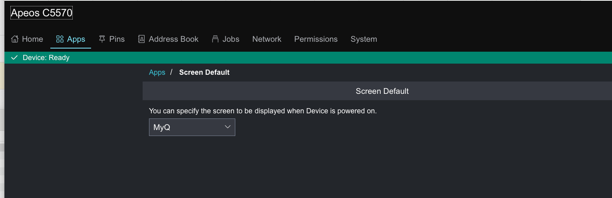The image size is (612, 198).
Task: Click the Apps breadcrumb link
Action: pyautogui.click(x=157, y=72)
